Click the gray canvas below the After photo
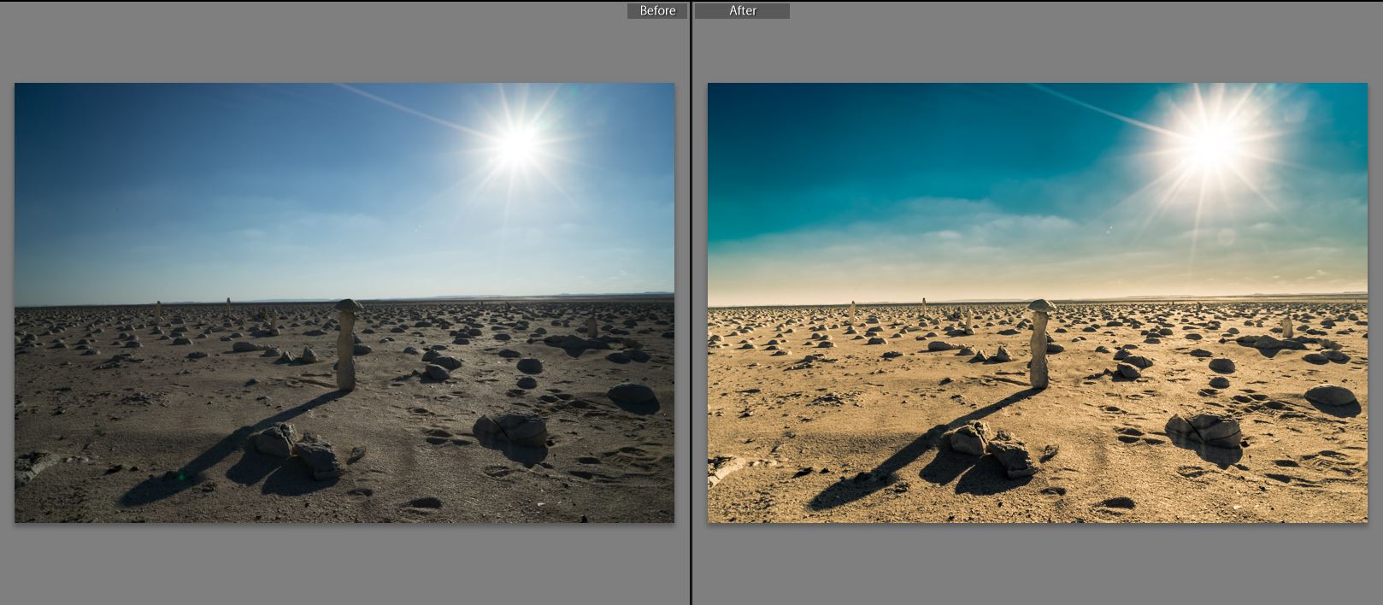This screenshot has width=1383, height=605. coord(1036,564)
